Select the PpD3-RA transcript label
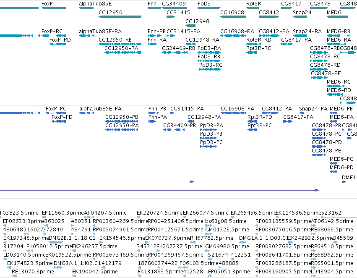 [209, 48]
